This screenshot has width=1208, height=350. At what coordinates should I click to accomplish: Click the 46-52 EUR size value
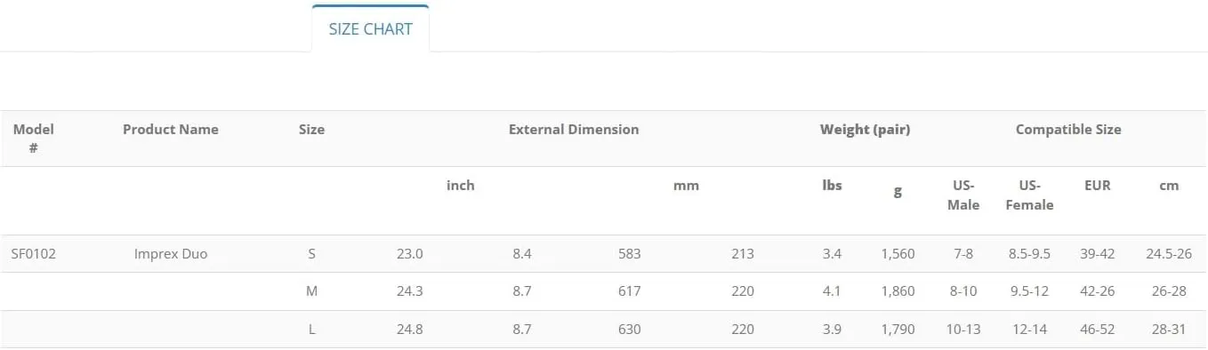[x=1098, y=329]
